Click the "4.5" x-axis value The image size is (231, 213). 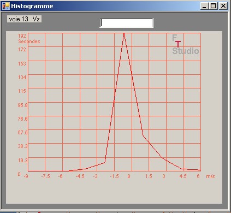click(183, 176)
